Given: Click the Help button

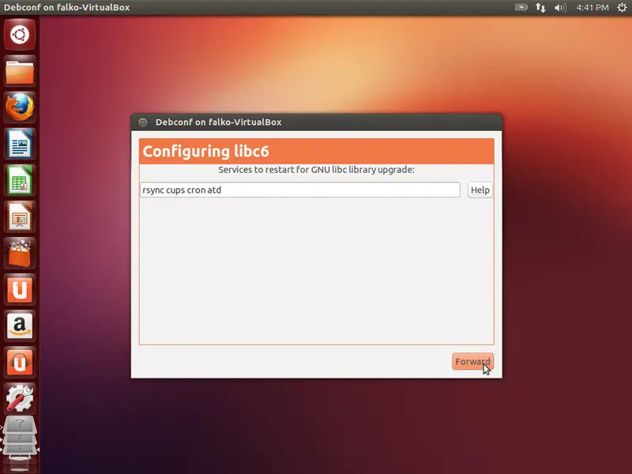Looking at the screenshot, I should (480, 190).
